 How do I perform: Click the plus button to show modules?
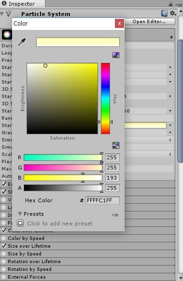(171, 37)
